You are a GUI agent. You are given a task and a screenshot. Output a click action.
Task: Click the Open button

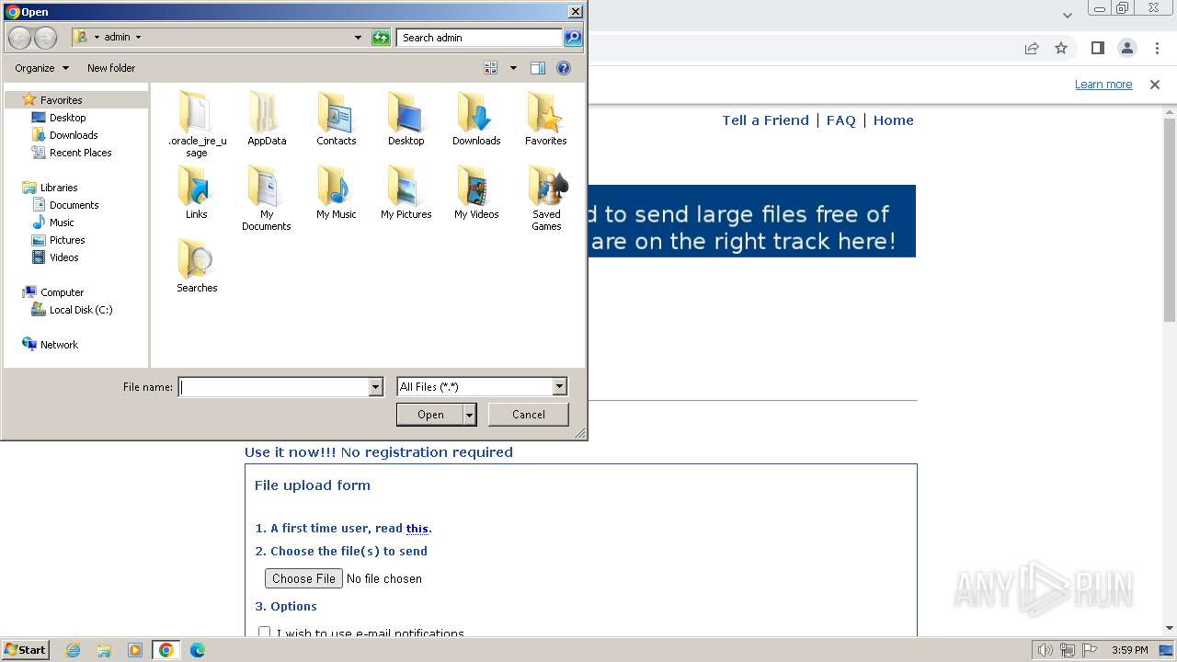pyautogui.click(x=430, y=415)
